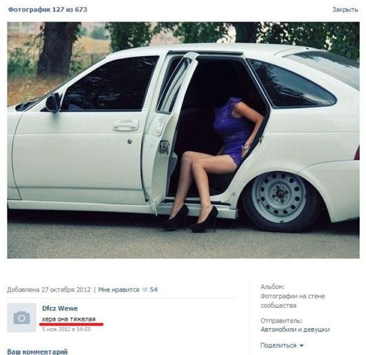Click the Фотография 127 из 673 counter
Screen dimensions: 366x355
(x=48, y=10)
